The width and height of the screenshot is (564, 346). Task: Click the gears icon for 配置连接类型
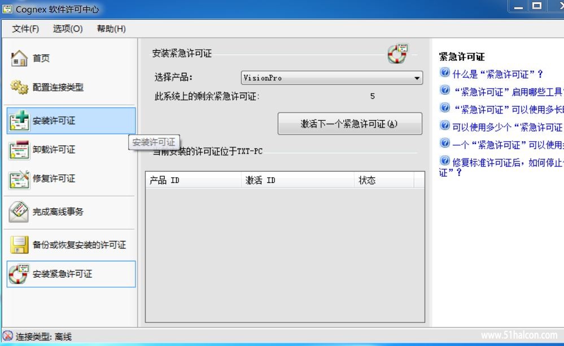click(19, 87)
